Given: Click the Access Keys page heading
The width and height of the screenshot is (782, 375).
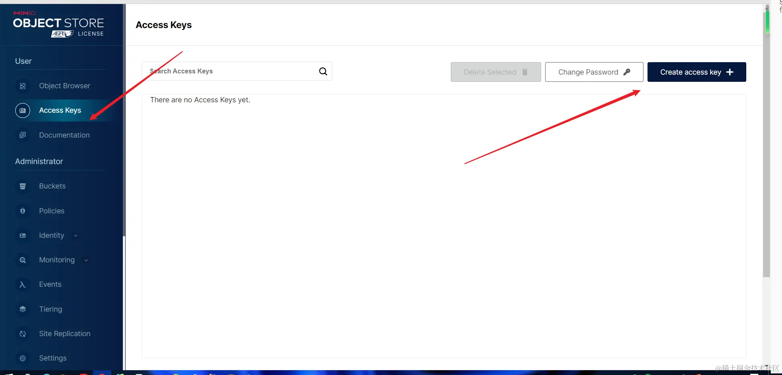Looking at the screenshot, I should click(x=164, y=25).
